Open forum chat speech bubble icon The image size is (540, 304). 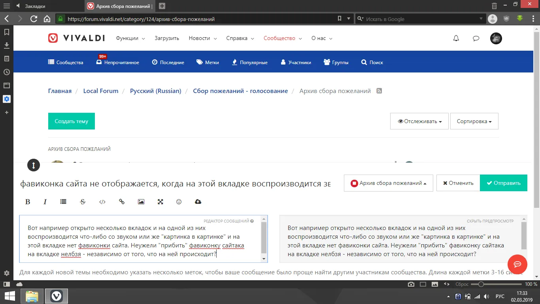click(x=476, y=38)
